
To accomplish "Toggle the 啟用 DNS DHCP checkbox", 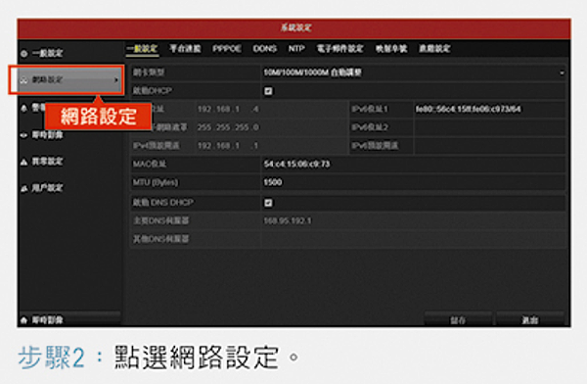I will [268, 203].
